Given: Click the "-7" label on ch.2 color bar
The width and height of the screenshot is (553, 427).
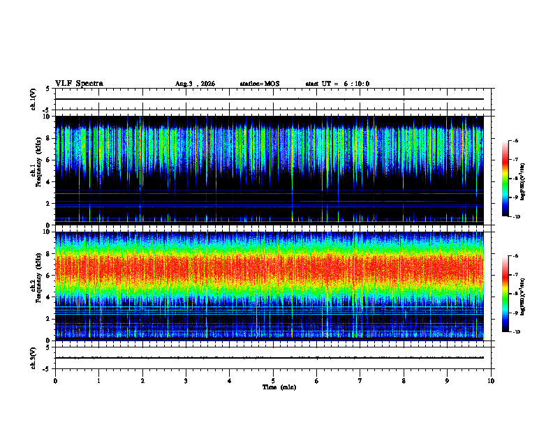Looking at the screenshot, I should [x=515, y=275].
